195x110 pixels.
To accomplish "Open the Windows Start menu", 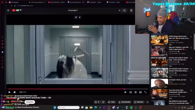I will 55,108.
